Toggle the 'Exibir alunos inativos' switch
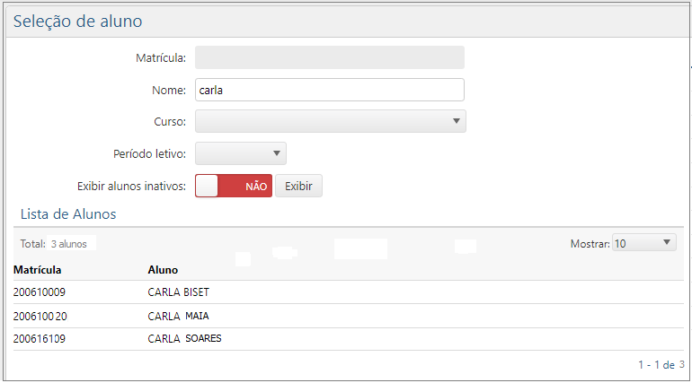 233,186
